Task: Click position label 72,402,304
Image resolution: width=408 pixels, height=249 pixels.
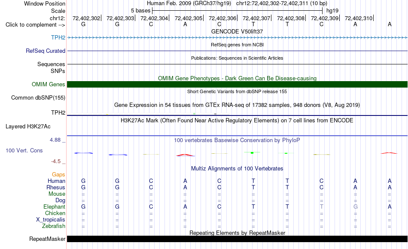Action: pyautogui.click(x=154, y=18)
